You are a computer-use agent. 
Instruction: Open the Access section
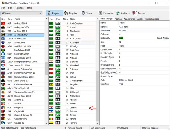pos(139,13)
